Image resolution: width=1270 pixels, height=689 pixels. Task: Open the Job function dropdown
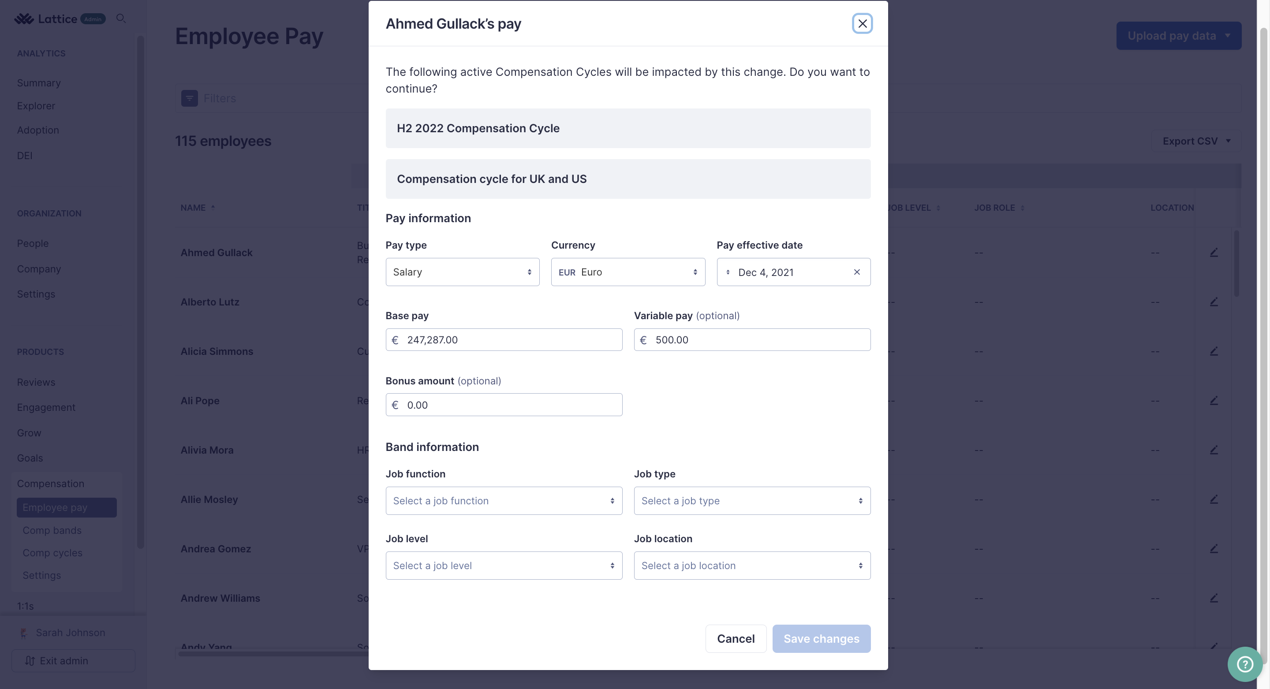pos(504,501)
